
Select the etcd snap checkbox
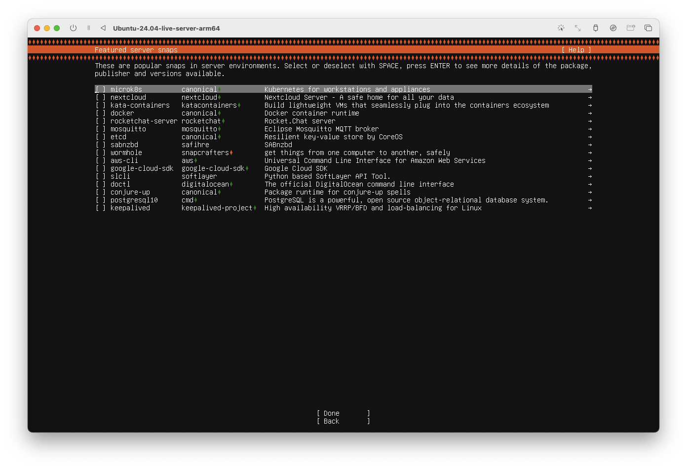tap(101, 137)
